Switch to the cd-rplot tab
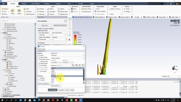 point(137,17)
